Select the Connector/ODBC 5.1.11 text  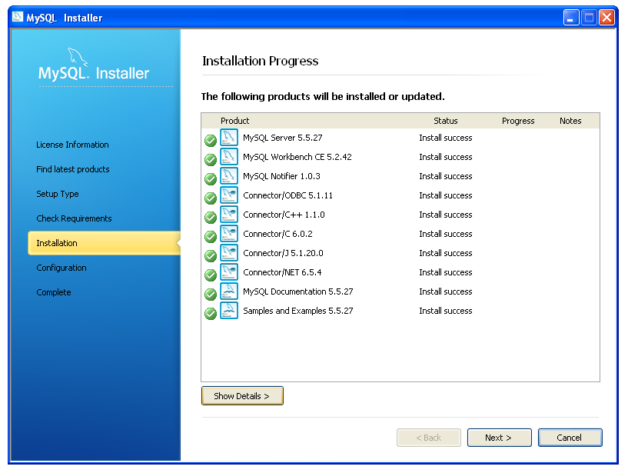288,195
